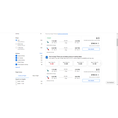Image resolution: width=118 pixels, height=118 pixels.
Task: Click the American Airlines logo on the first return flight
Action: coord(48,49)
